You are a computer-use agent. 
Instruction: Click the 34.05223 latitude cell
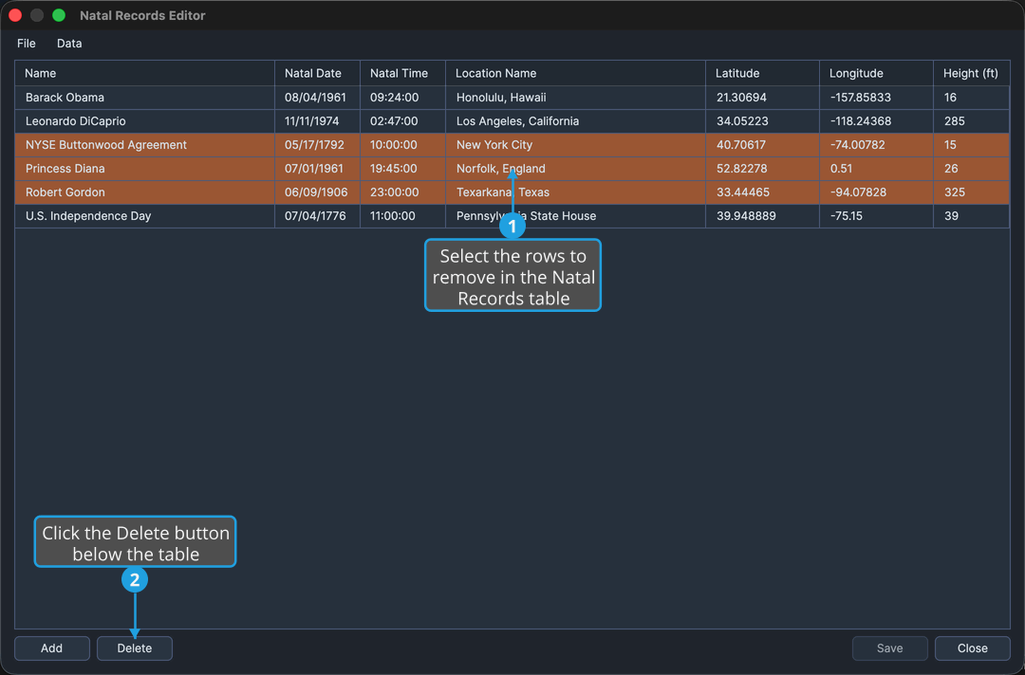click(x=762, y=120)
